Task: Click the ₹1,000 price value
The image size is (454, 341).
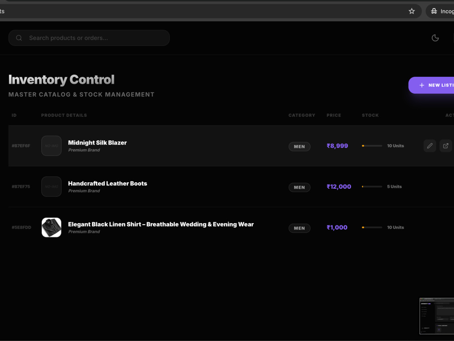Action: 337,228
